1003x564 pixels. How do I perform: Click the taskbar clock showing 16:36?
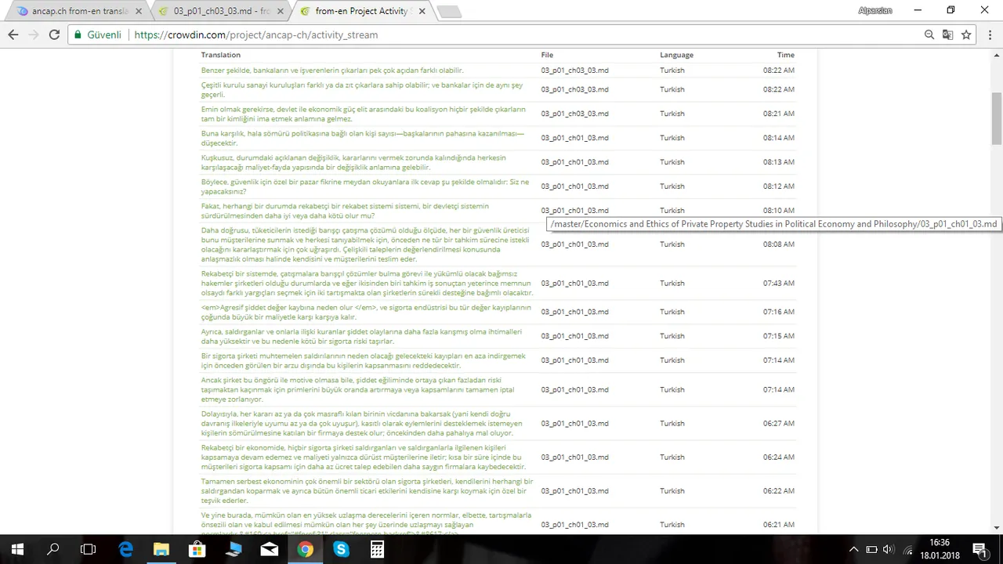pyautogui.click(x=939, y=549)
